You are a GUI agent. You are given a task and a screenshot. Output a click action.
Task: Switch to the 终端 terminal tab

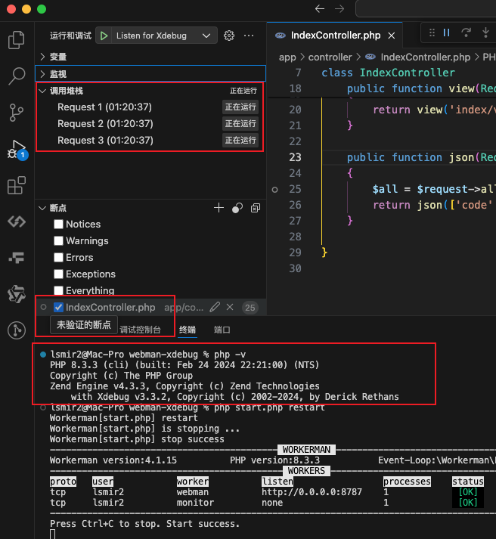click(188, 330)
